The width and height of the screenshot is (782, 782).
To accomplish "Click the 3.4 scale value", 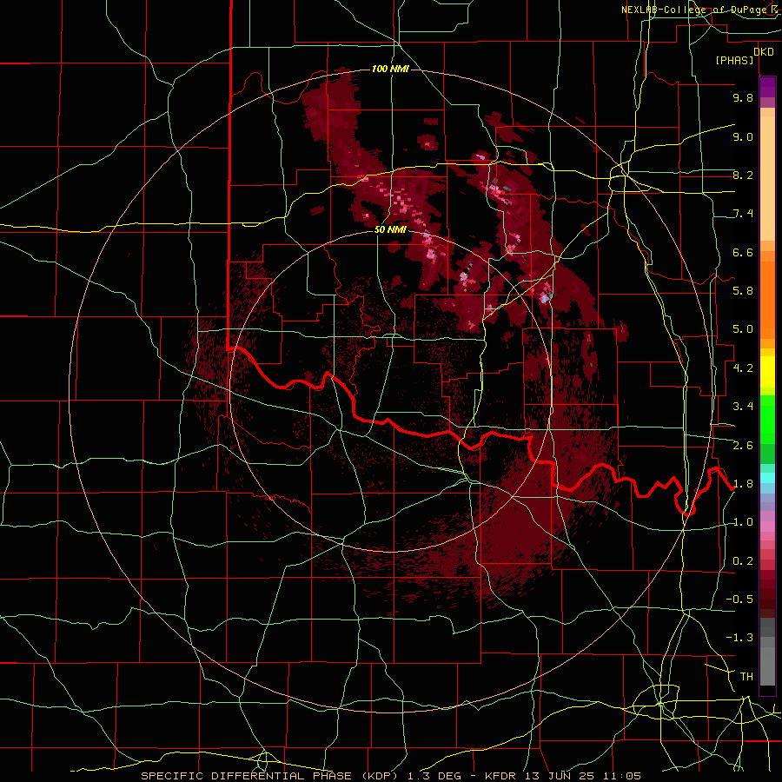I will pyautogui.click(x=743, y=407).
